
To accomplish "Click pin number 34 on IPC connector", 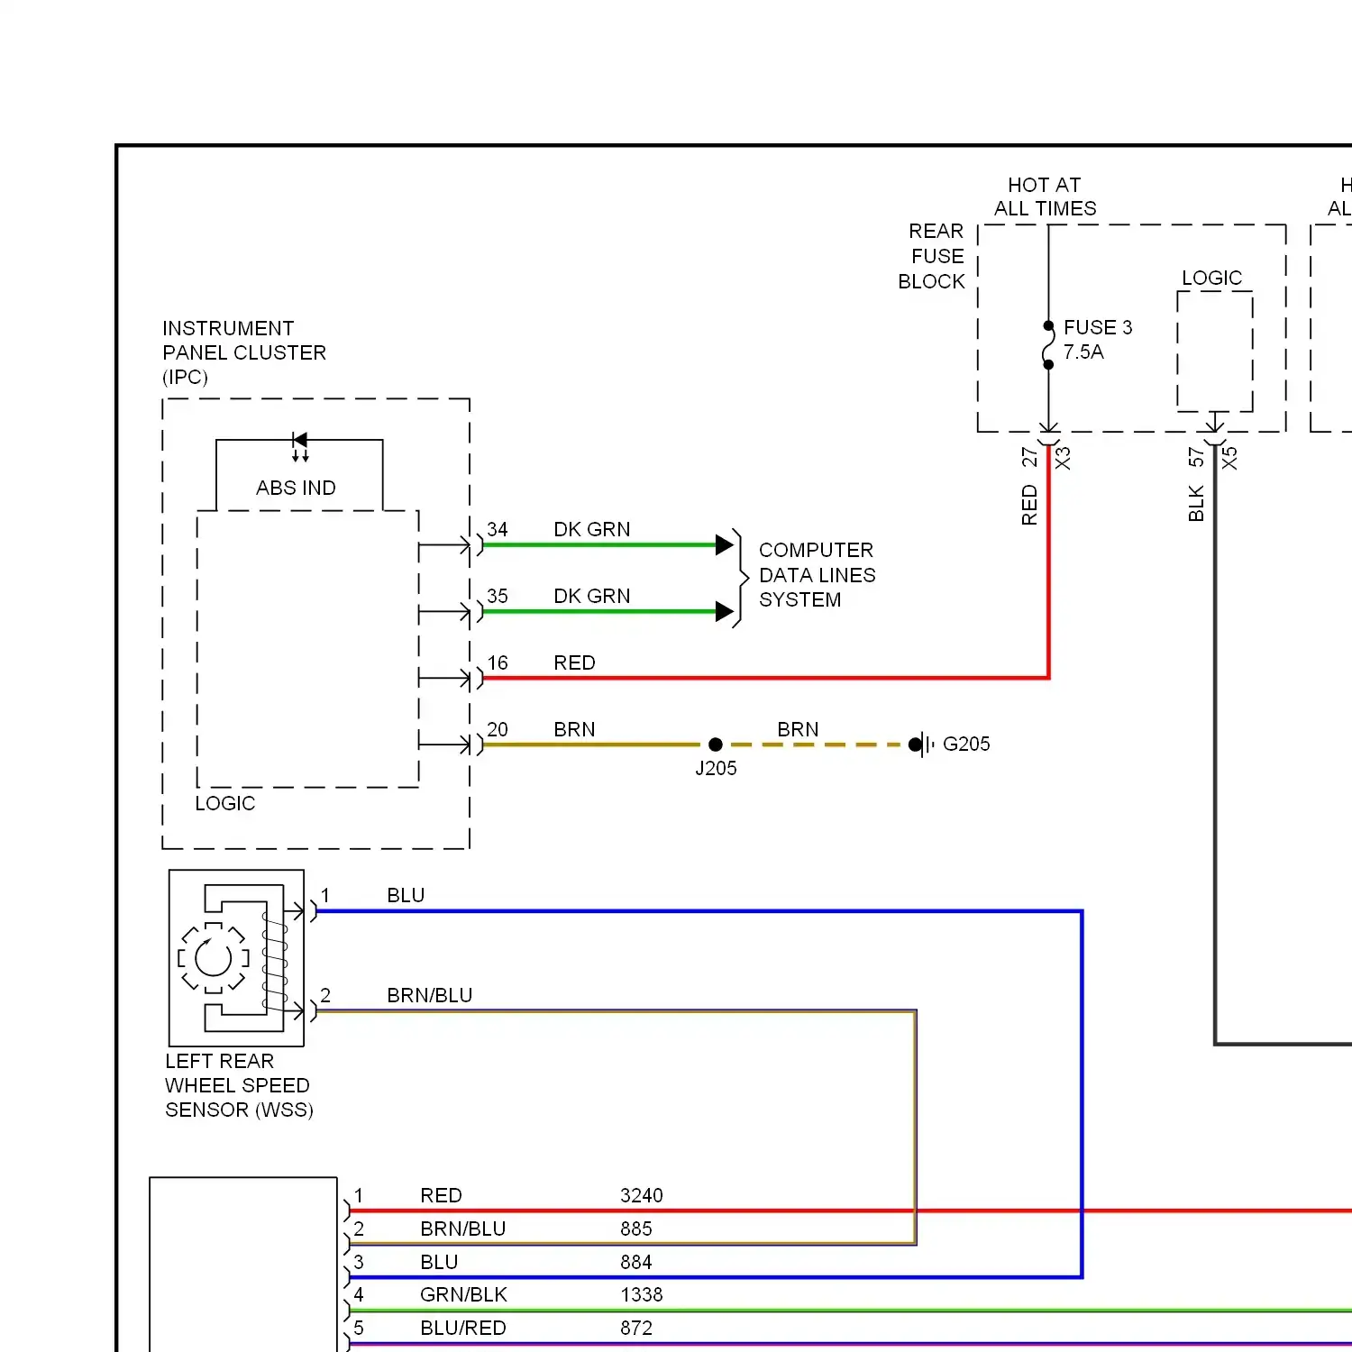I will [x=498, y=529].
